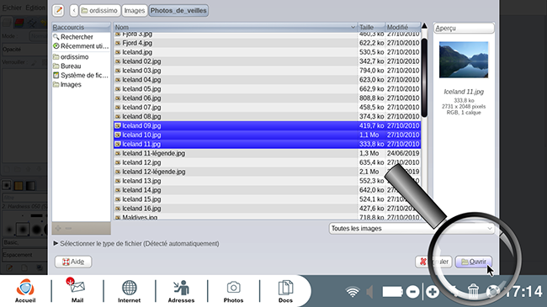Screen dimensions: 547x307
Task: Select file Iceland 15.jpg
Action: 268,199
